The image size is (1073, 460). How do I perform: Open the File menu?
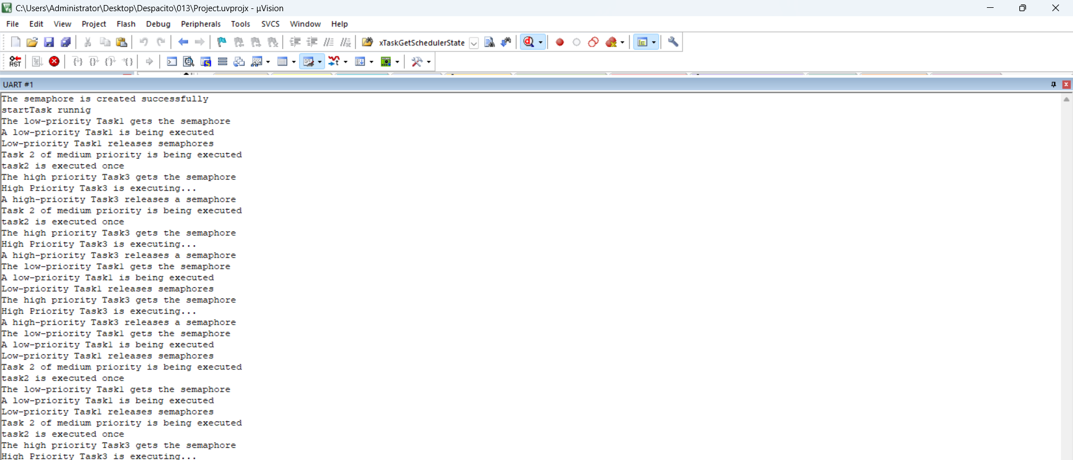[12, 24]
